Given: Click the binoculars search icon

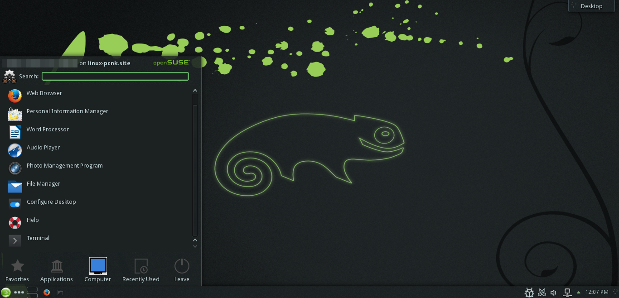Looking at the screenshot, I should pyautogui.click(x=10, y=77).
